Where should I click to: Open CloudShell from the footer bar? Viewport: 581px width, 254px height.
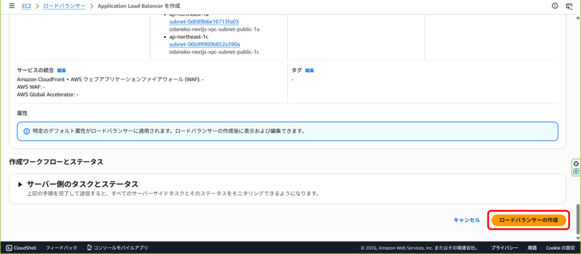[22, 248]
